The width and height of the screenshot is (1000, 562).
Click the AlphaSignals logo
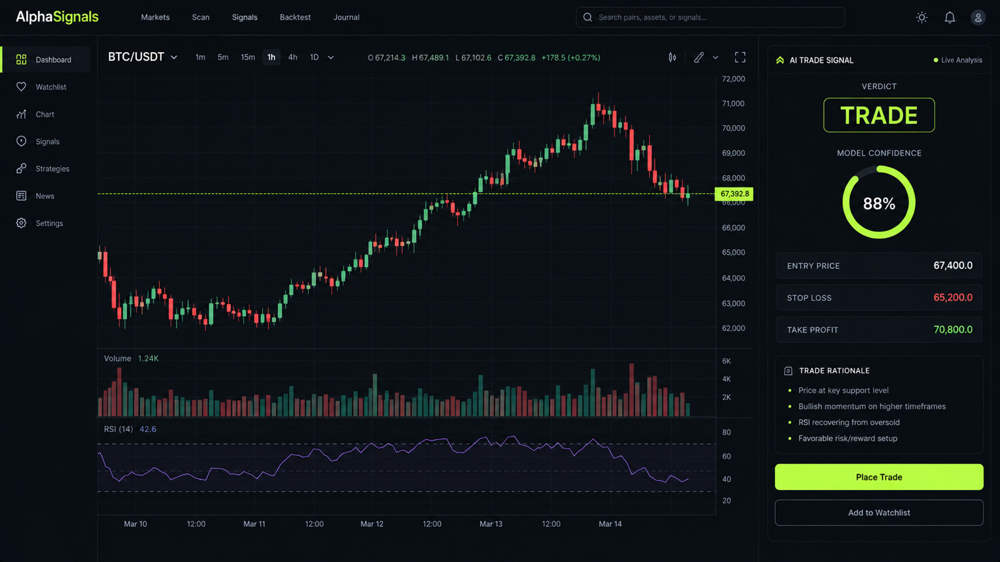(x=57, y=17)
